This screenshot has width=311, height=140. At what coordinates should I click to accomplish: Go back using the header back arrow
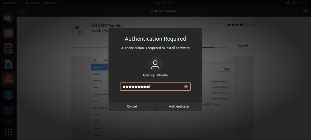[x=22, y=11]
